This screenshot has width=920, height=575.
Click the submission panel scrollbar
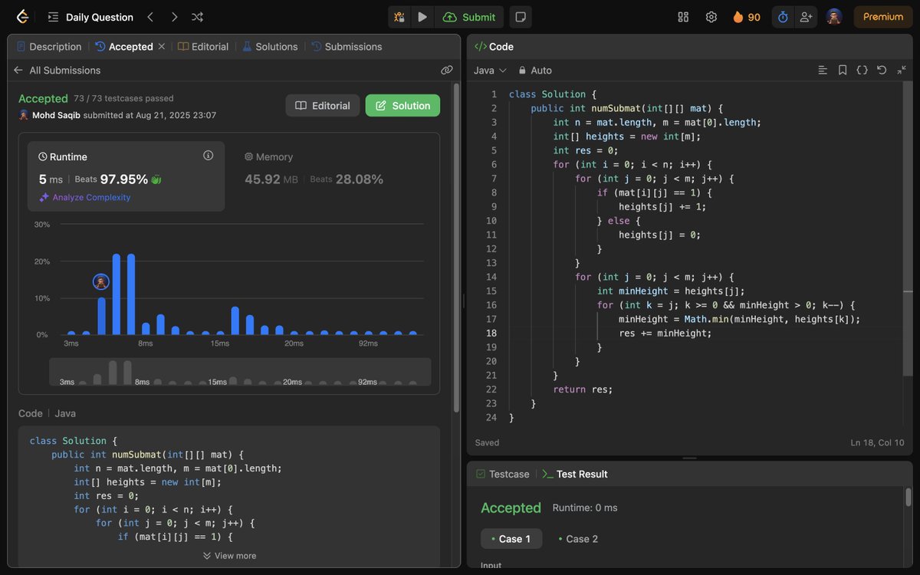click(457, 247)
